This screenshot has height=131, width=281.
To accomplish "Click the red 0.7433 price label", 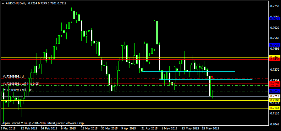I will [275, 59].
